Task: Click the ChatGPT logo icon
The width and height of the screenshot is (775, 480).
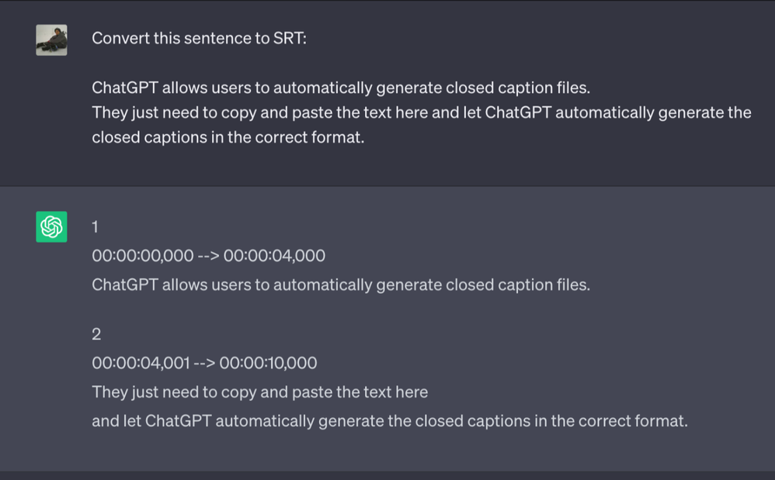Action: coord(51,226)
